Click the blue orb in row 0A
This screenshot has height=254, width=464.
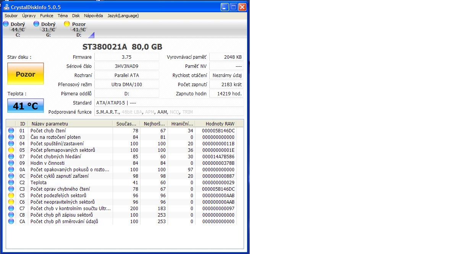tap(11, 169)
